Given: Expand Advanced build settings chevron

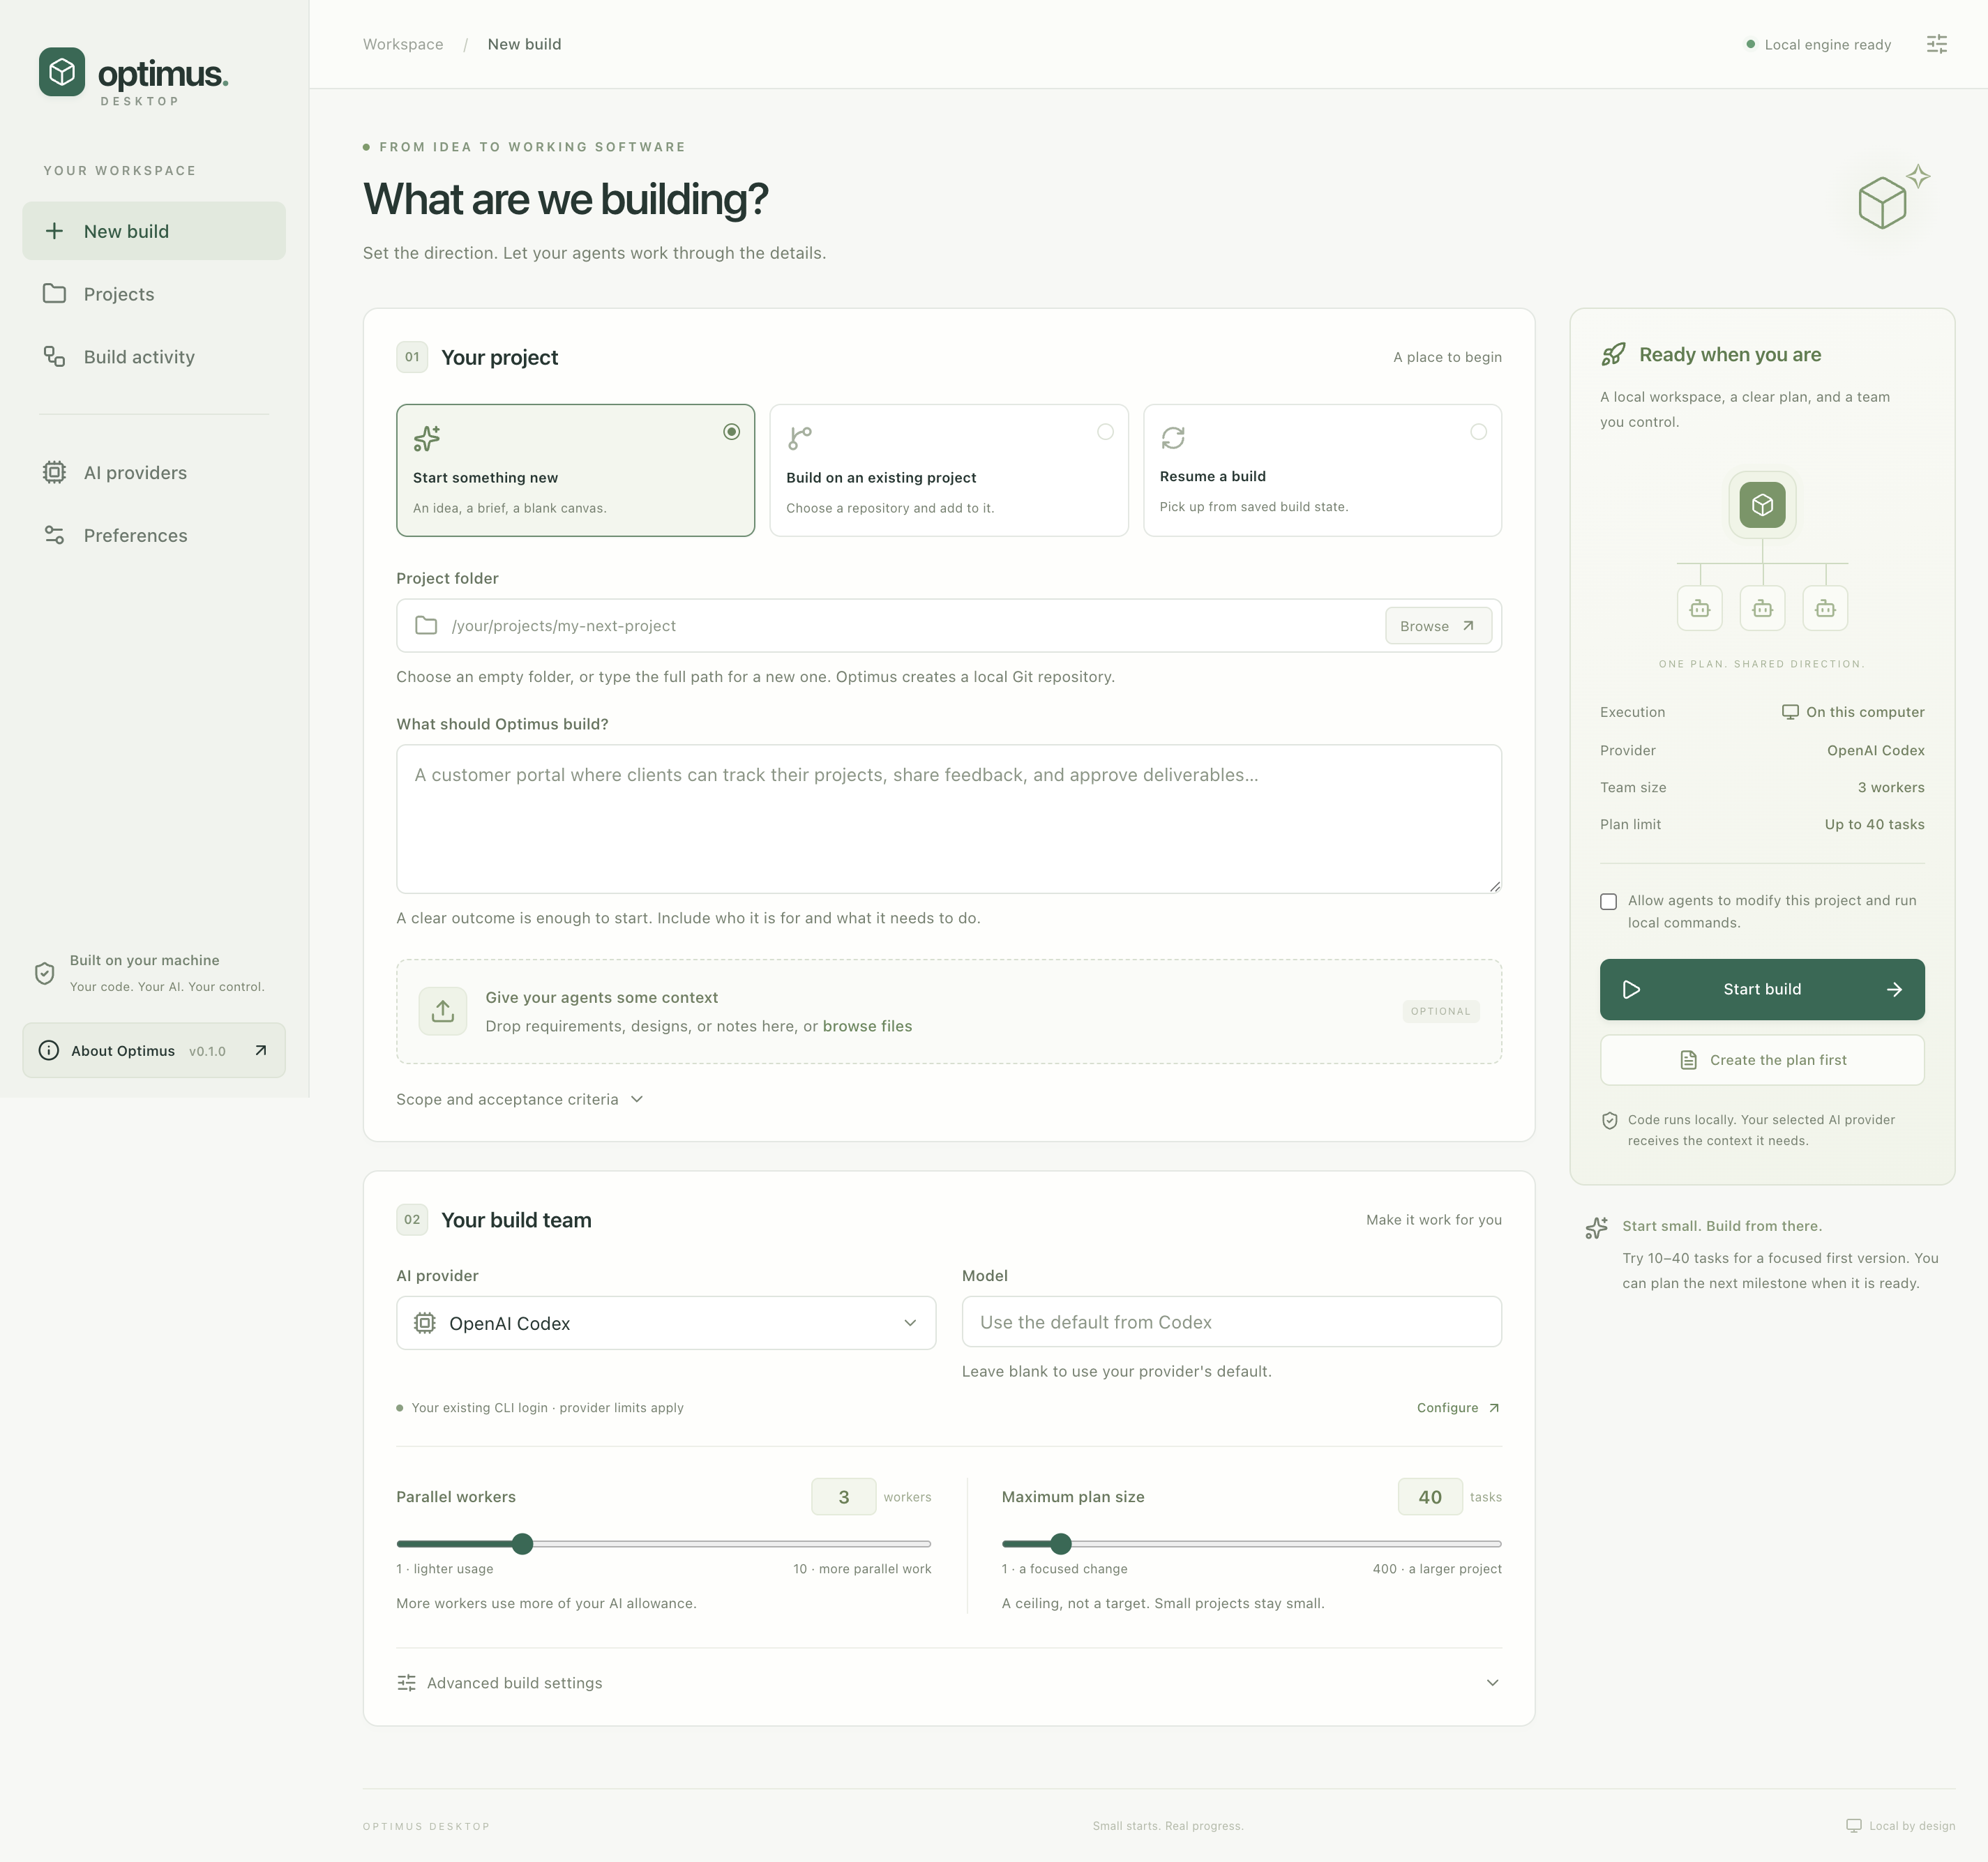Looking at the screenshot, I should [x=1492, y=1683].
